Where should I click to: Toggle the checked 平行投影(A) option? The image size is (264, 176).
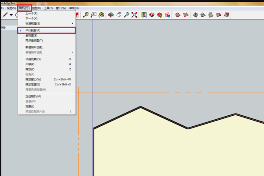pos(47,30)
